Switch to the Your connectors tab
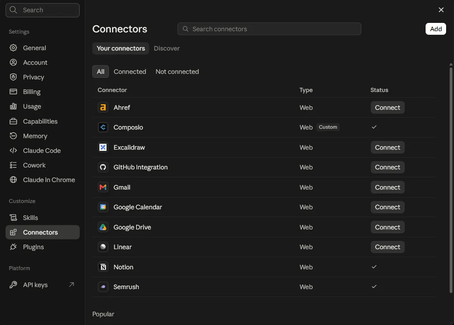454x325 pixels. tap(121, 48)
